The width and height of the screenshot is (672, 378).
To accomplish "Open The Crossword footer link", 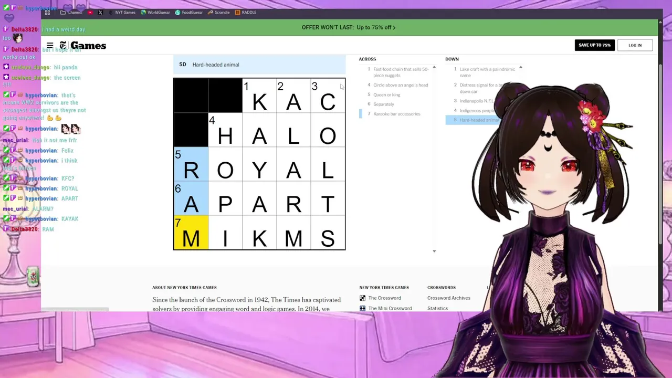I will 384,298.
